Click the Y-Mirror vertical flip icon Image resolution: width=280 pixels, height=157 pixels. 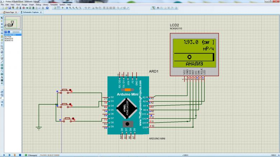click(2, 105)
